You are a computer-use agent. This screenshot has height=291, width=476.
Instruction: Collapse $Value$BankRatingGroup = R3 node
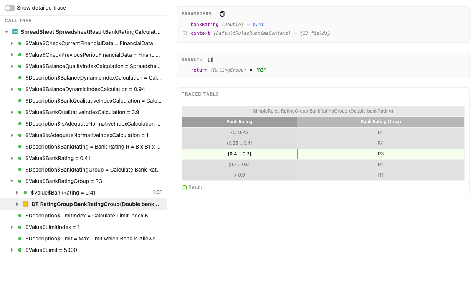[12, 181]
